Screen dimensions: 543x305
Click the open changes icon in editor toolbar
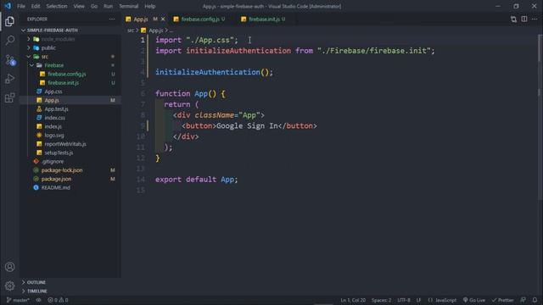513,19
